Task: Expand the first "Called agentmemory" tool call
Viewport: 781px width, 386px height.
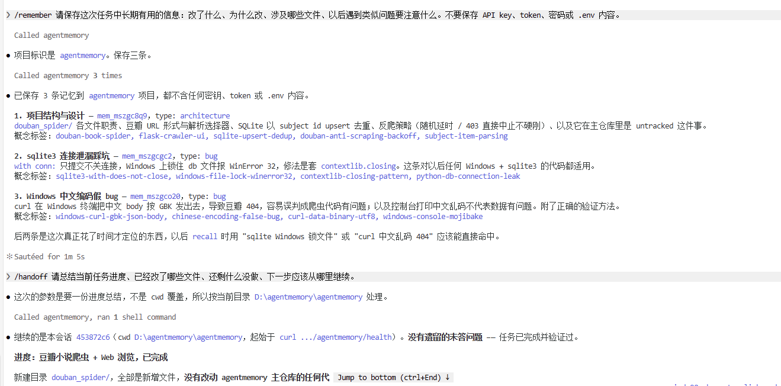Action: pyautogui.click(x=52, y=36)
